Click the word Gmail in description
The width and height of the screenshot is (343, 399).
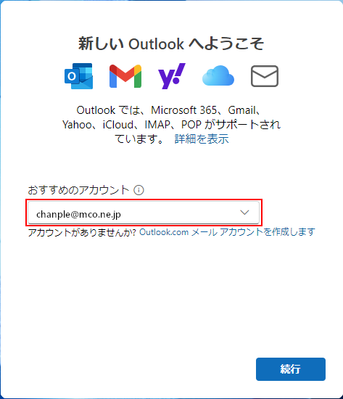pos(241,110)
